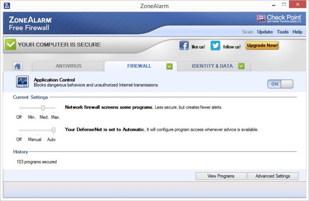This screenshot has height=201, width=309.
Task: Click the Min. label on firewall slider
Action: click(x=32, y=117)
